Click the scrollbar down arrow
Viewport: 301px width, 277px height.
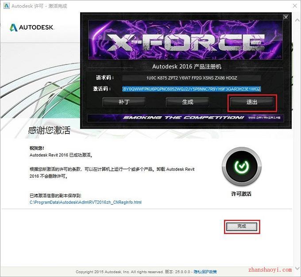[x=297, y=268]
